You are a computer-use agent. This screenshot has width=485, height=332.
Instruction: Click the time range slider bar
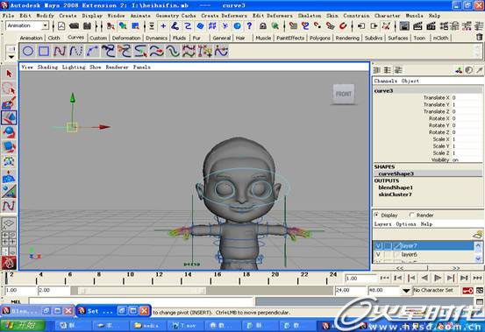(139, 291)
